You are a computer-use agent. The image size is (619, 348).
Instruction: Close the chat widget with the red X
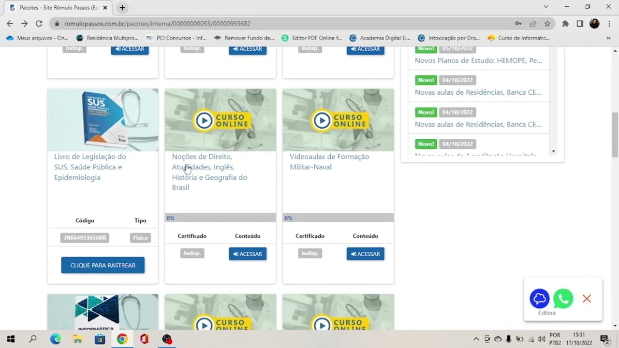pyautogui.click(x=587, y=299)
